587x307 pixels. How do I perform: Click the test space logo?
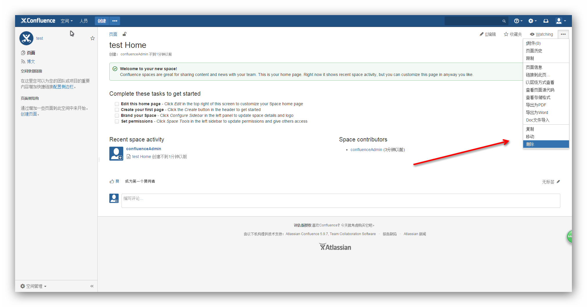[x=26, y=38]
